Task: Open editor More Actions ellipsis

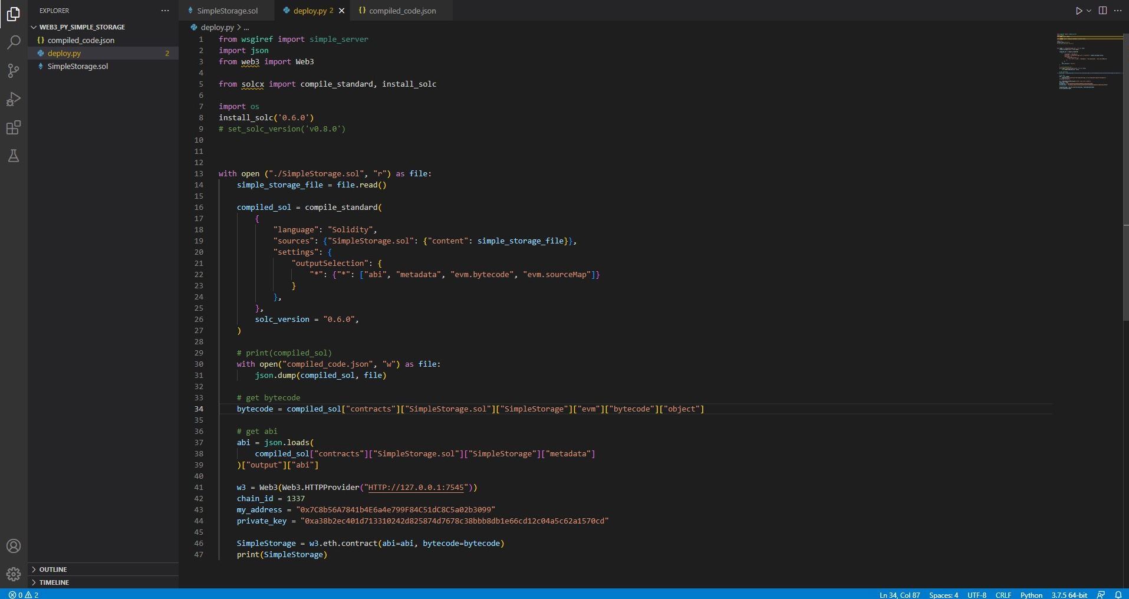Action: pos(1118,11)
